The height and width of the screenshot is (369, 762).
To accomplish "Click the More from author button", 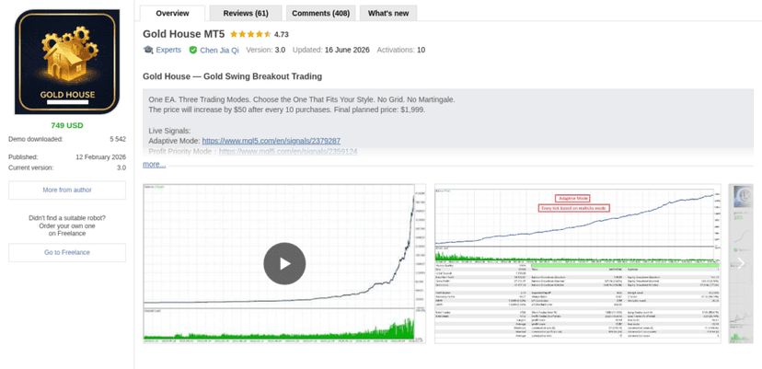I will [x=67, y=190].
